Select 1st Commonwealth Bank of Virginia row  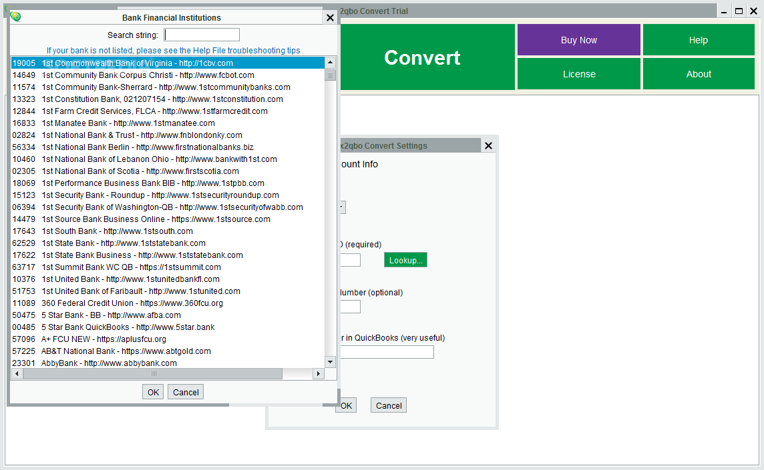(x=168, y=63)
